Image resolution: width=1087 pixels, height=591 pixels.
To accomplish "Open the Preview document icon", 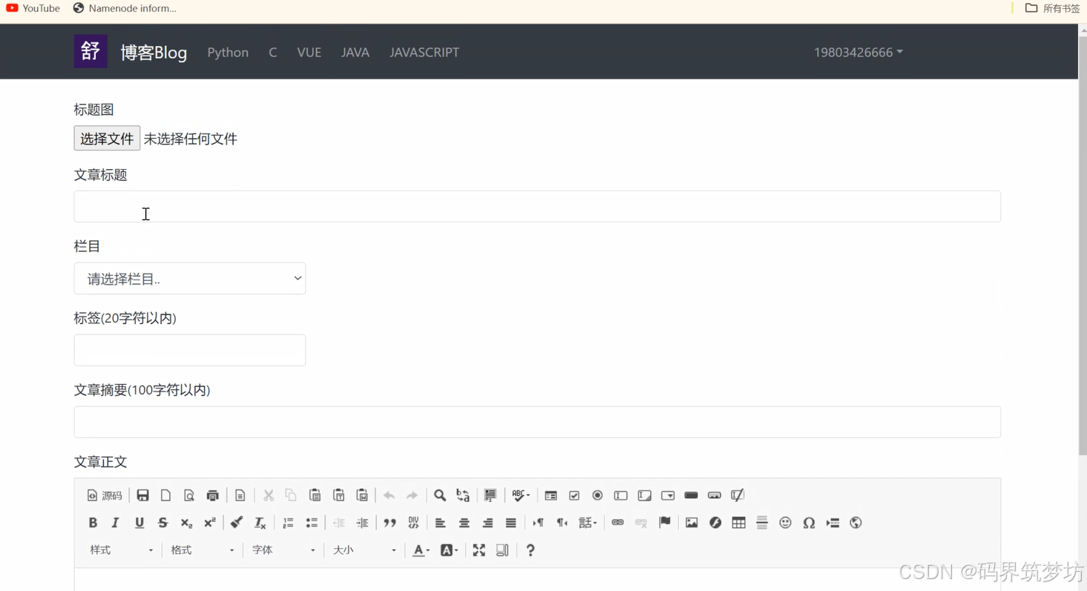I will point(189,495).
